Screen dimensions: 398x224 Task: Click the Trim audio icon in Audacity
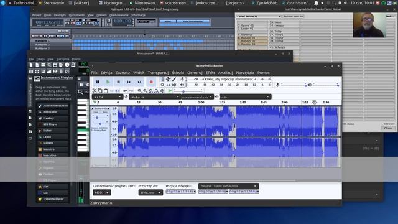tap(112, 91)
